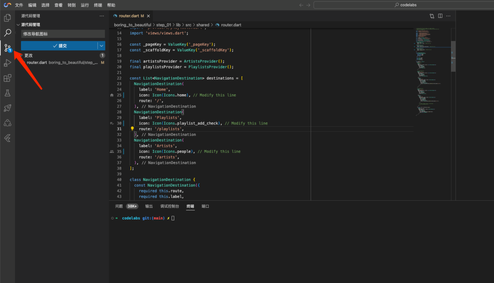This screenshot has width=494, height=283.
Task: Switch to the 端口 panel tab
Action: (205, 206)
